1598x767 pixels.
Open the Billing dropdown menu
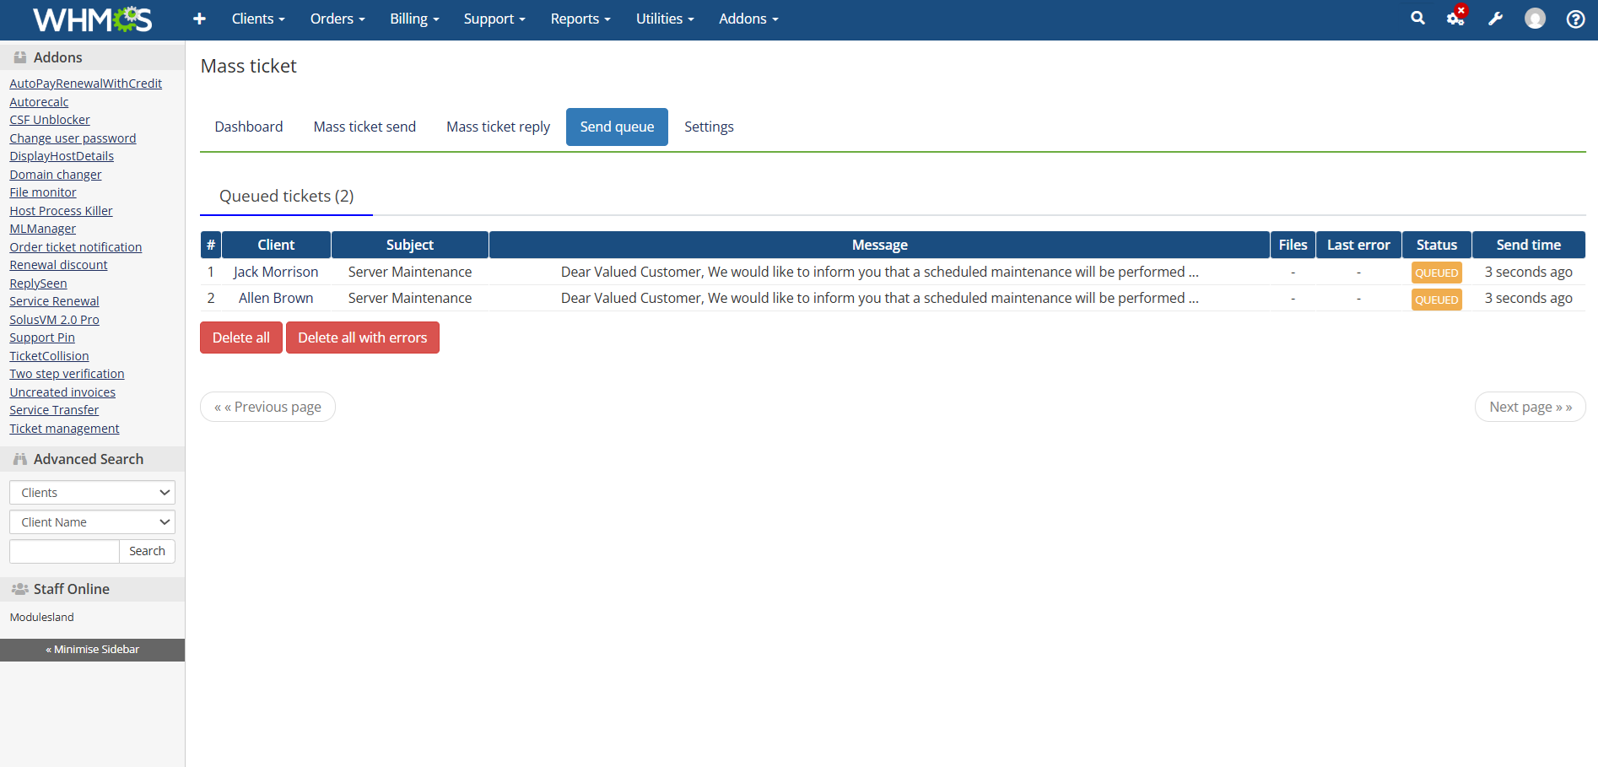[x=414, y=19]
